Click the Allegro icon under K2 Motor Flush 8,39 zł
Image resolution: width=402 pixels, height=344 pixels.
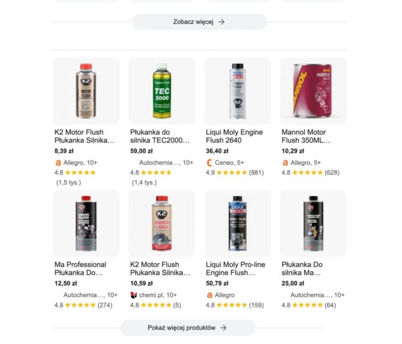(58, 162)
